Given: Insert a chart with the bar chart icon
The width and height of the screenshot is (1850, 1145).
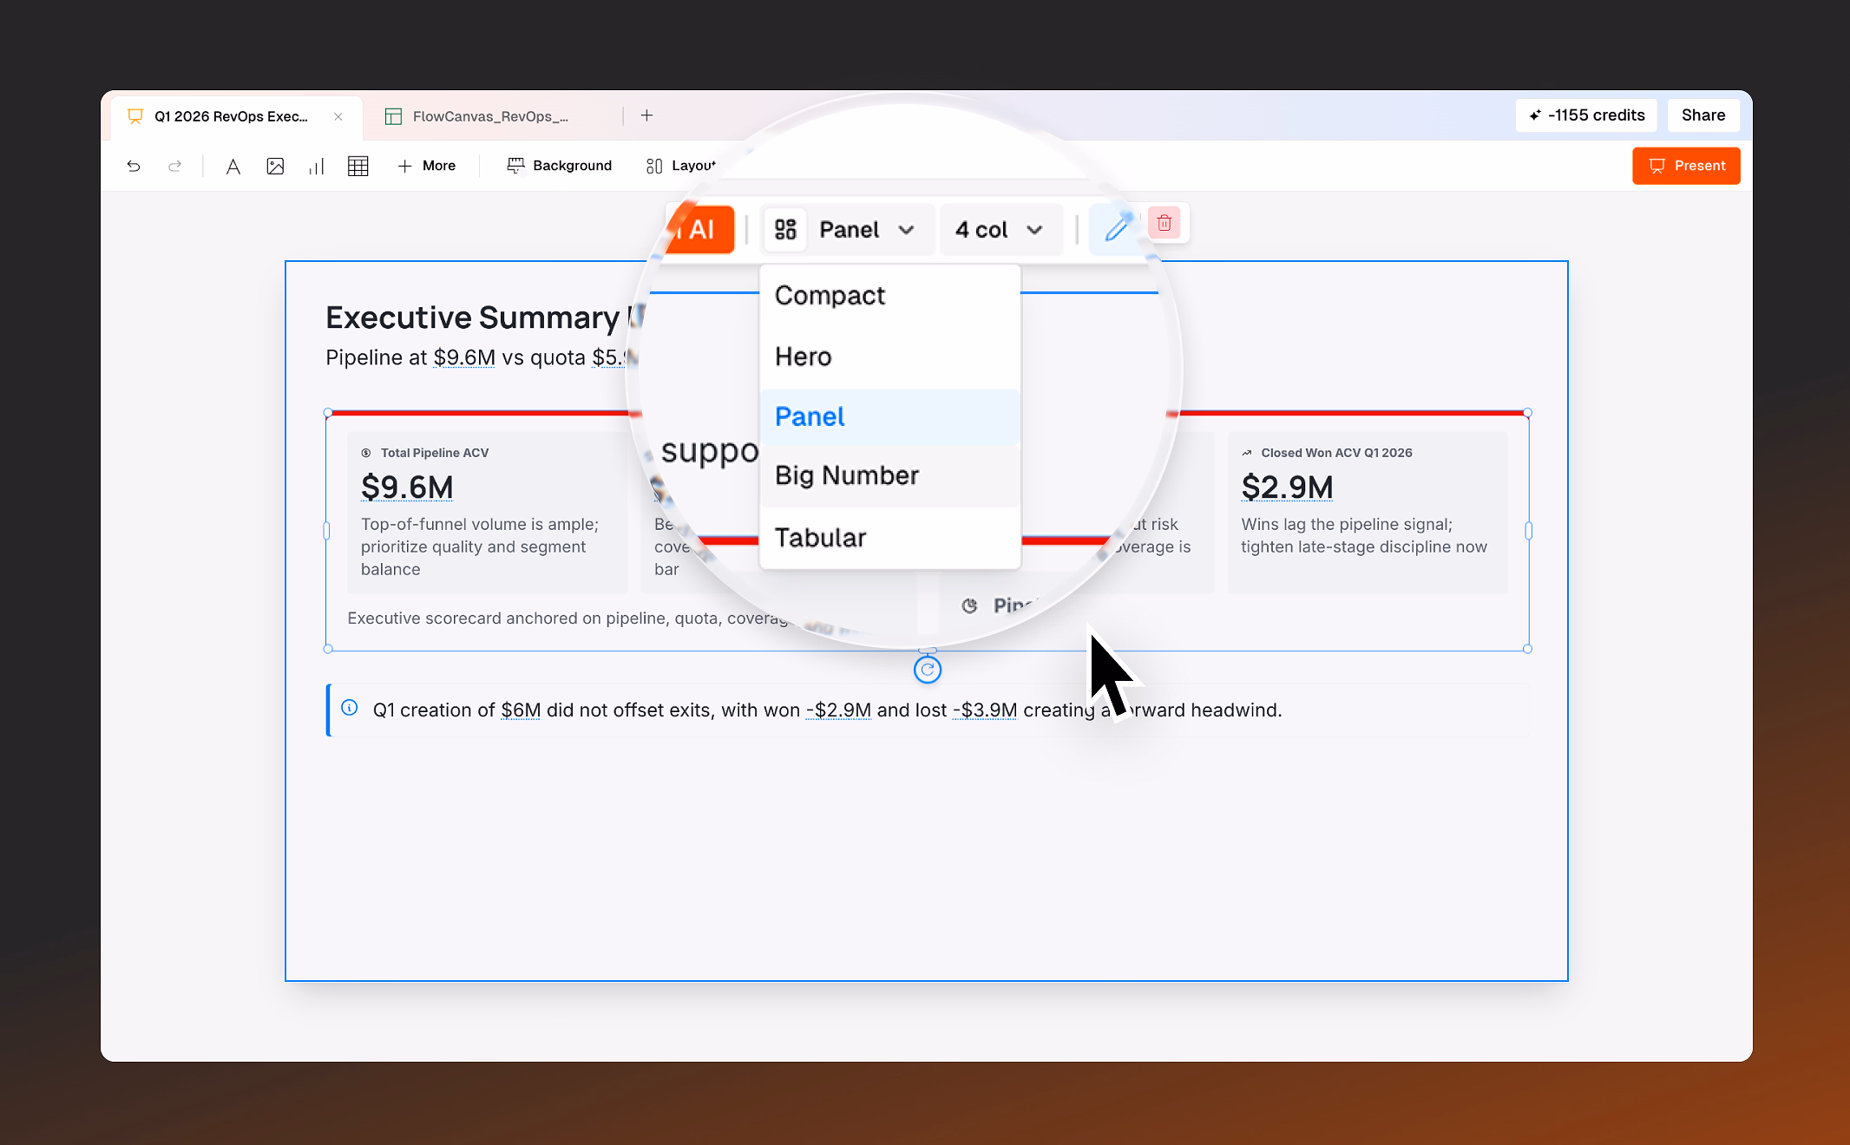Looking at the screenshot, I should (317, 166).
